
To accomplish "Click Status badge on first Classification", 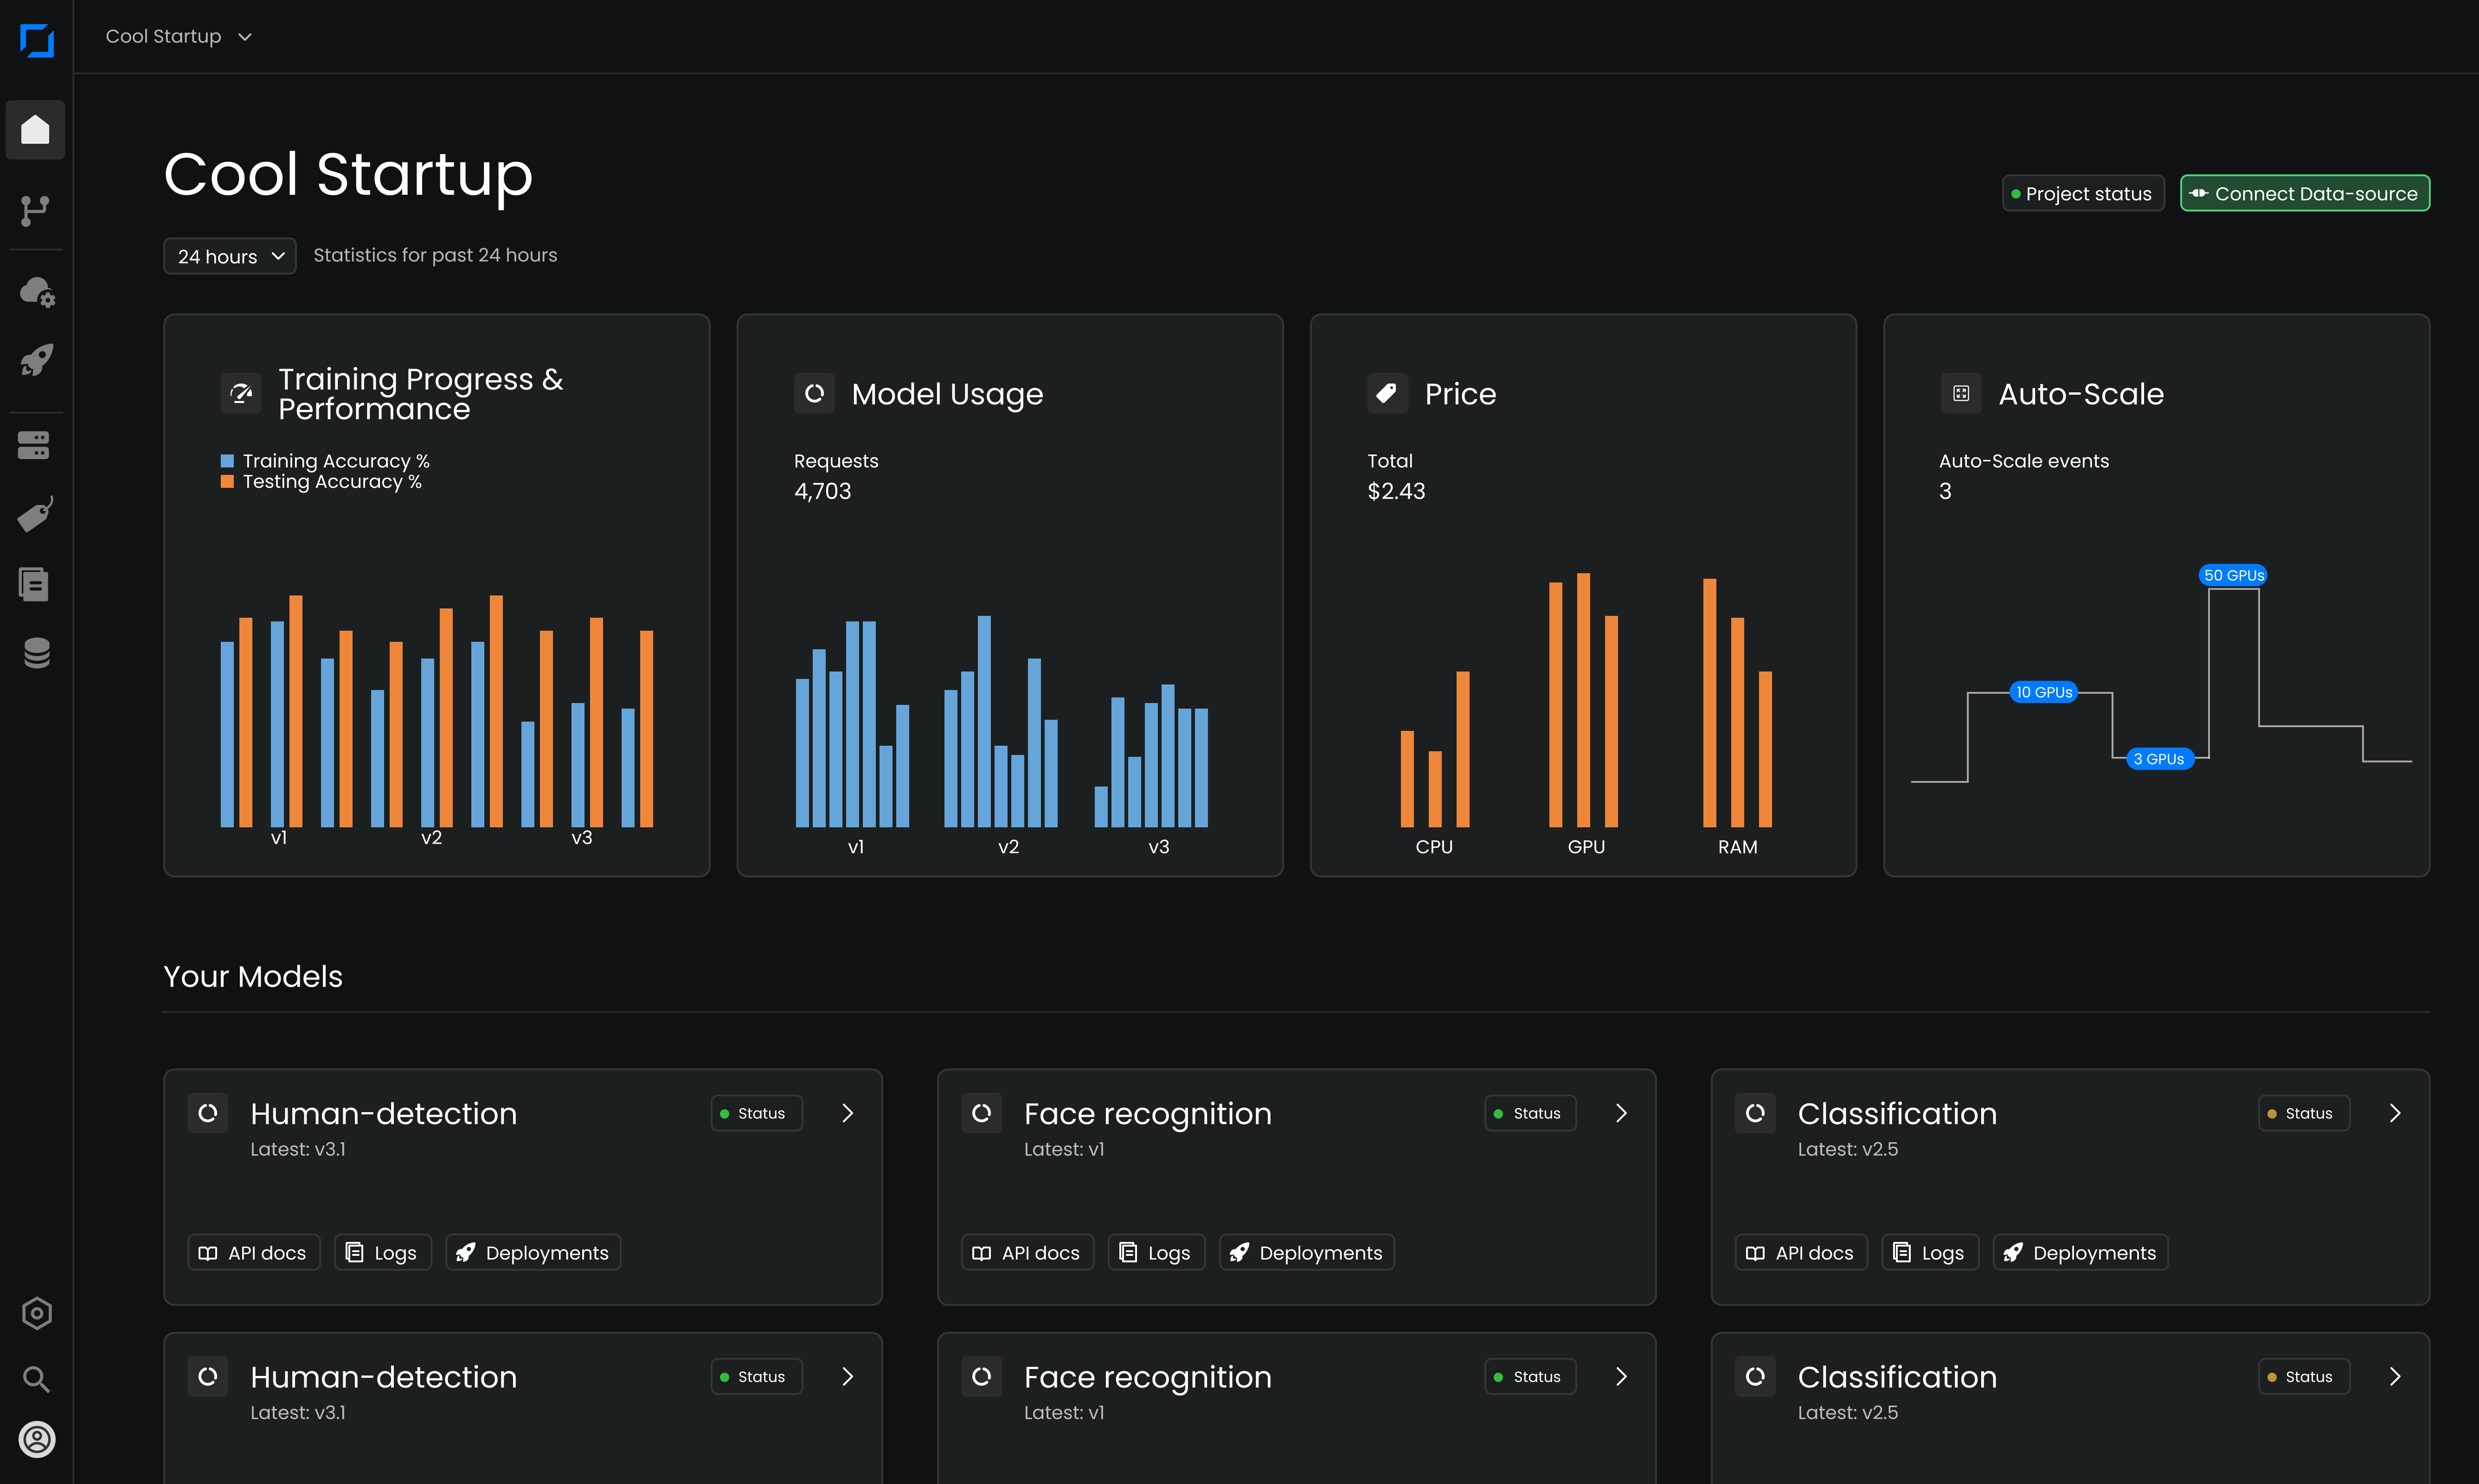I will (2304, 1113).
